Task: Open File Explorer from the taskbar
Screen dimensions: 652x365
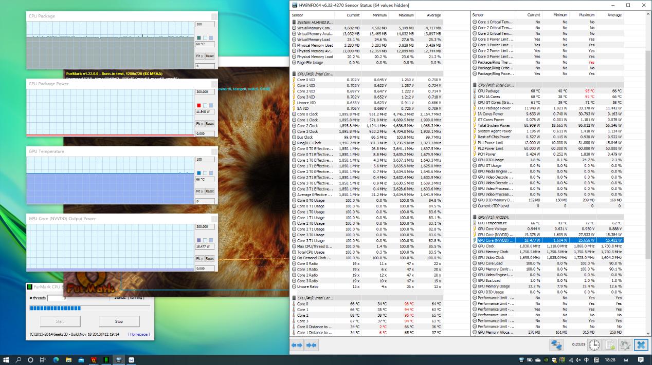Action: (68, 360)
